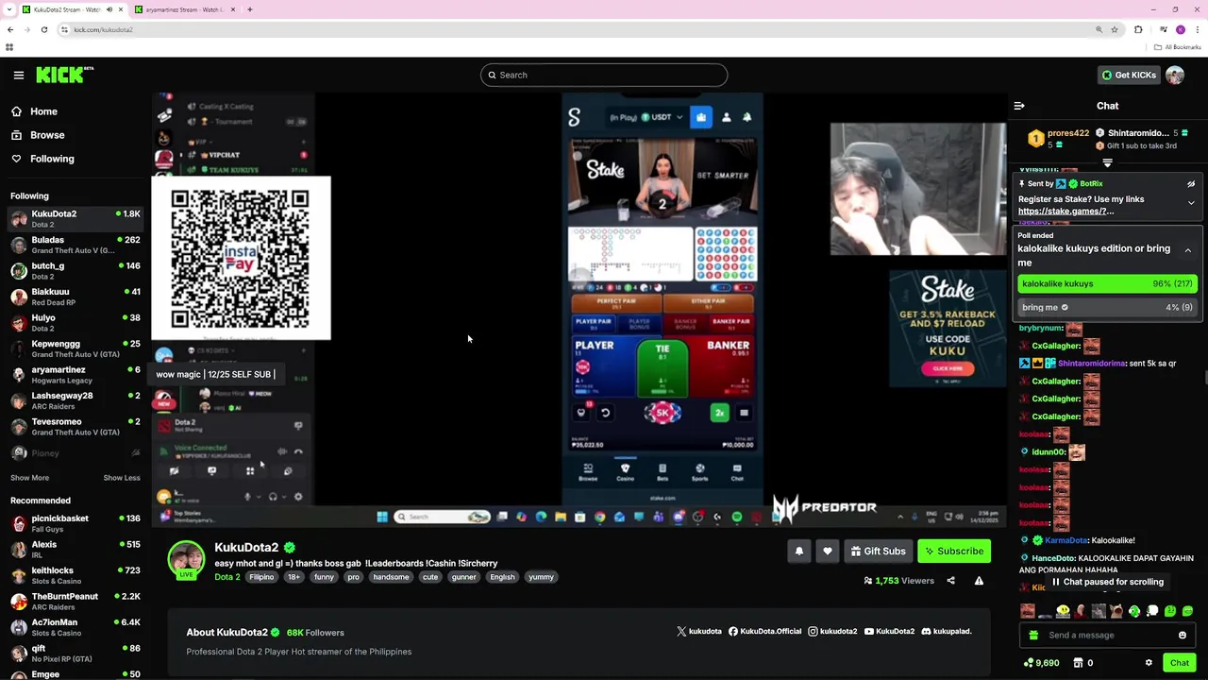Click the Send a message field
The width and height of the screenshot is (1208, 680).
pos(1107,635)
